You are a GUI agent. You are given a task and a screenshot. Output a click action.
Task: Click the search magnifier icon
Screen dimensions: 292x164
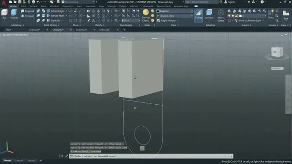click(221, 2)
